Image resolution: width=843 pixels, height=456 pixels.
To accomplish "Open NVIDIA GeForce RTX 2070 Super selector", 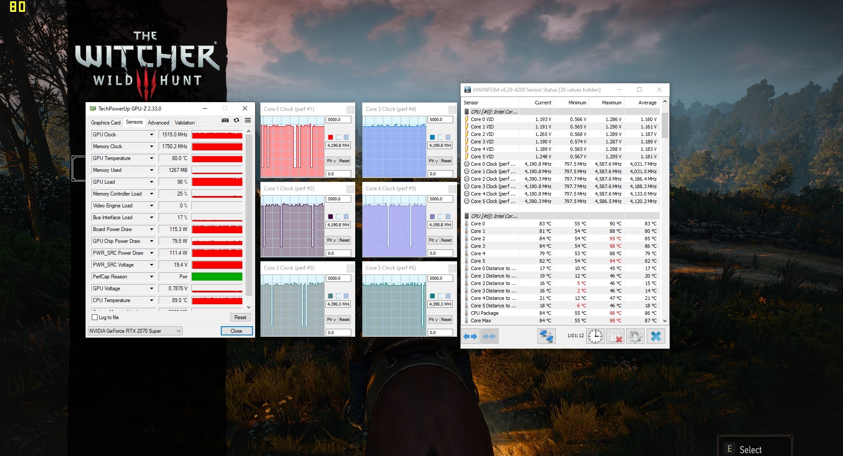I will [x=135, y=331].
